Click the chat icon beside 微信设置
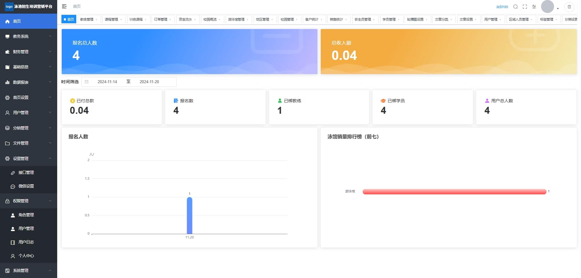The image size is (581, 278). 13,186
